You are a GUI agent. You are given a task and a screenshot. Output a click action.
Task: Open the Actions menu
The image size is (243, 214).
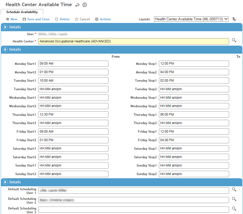[103, 19]
